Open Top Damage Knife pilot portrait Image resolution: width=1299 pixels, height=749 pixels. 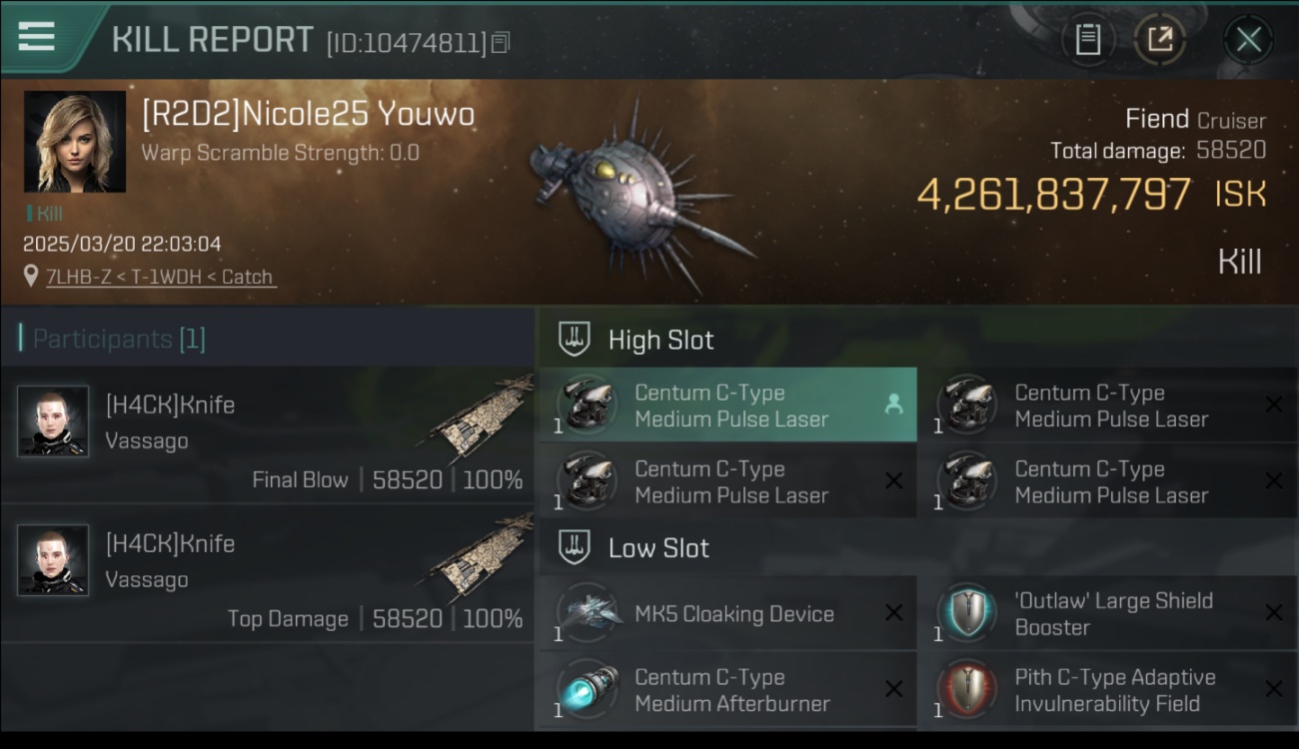coord(53,560)
